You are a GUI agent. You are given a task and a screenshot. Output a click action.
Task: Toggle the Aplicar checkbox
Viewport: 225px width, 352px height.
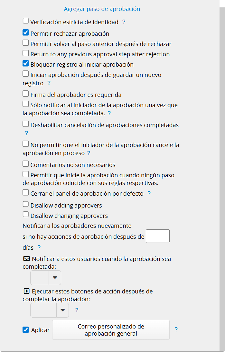[26, 329]
